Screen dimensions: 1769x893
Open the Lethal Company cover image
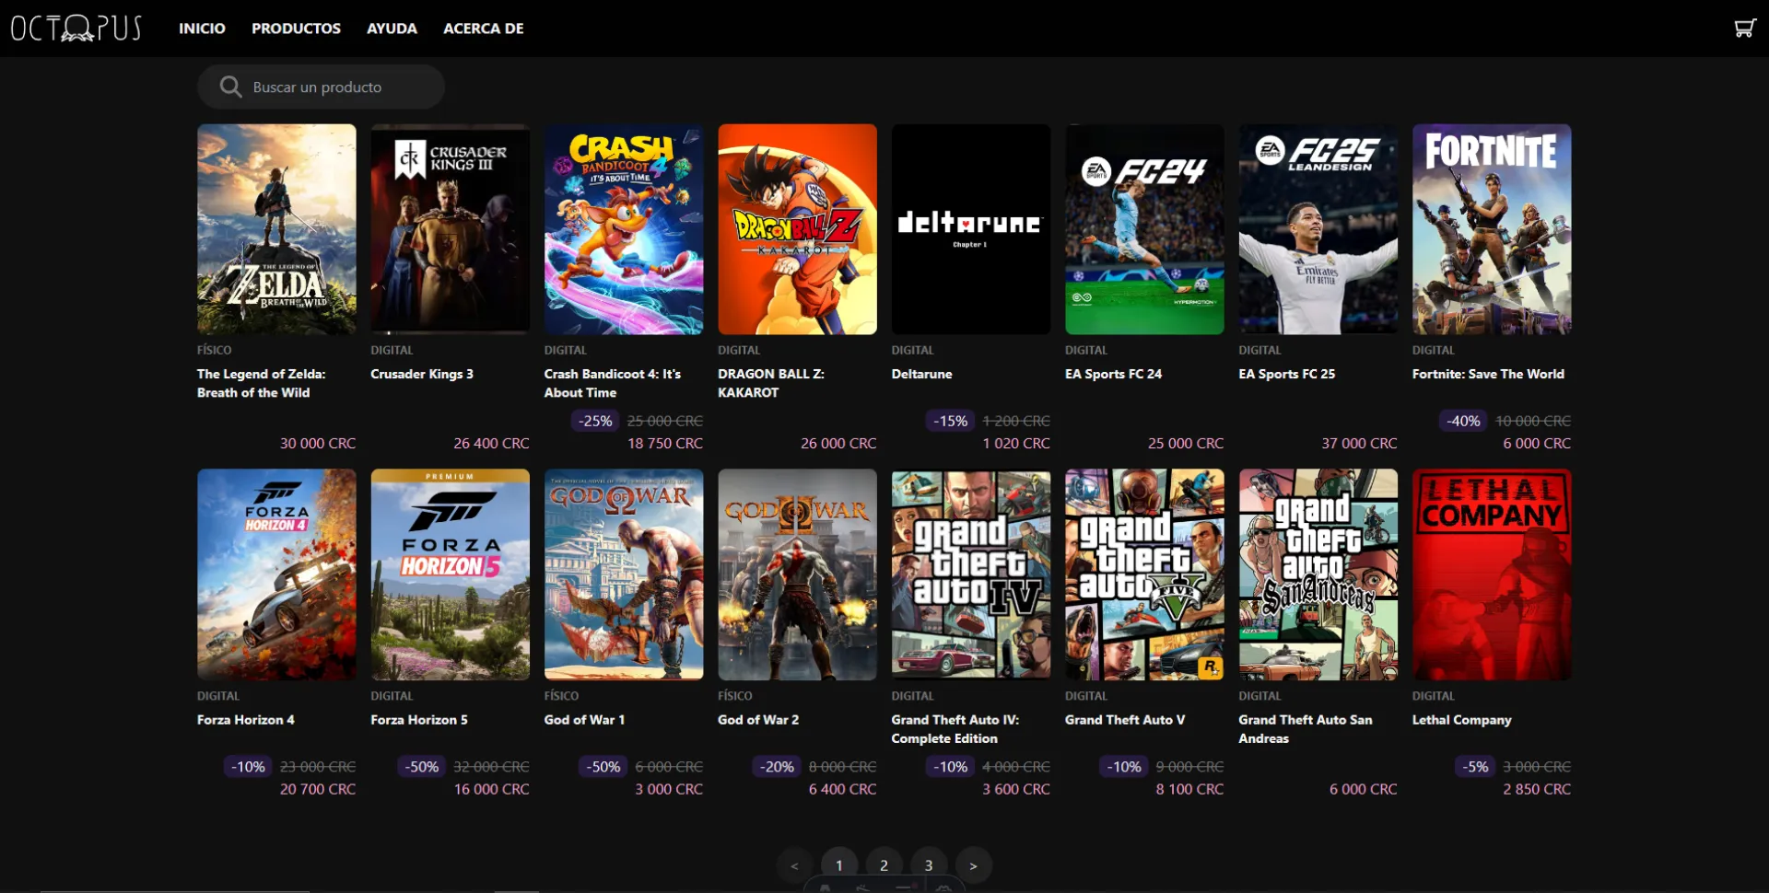tap(1491, 574)
